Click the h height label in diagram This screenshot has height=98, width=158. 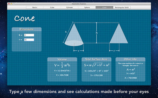click(x=97, y=33)
